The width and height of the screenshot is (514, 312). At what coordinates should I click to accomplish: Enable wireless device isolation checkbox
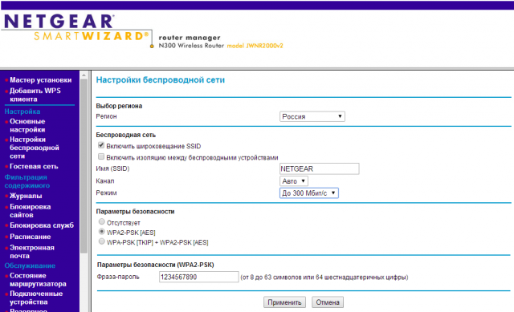point(101,156)
